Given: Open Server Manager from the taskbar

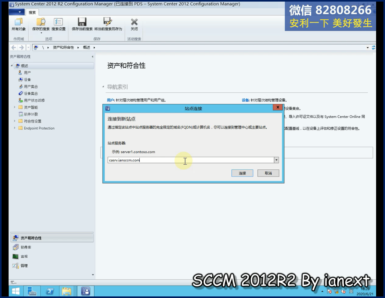Looking at the screenshot, I should pos(32,291).
